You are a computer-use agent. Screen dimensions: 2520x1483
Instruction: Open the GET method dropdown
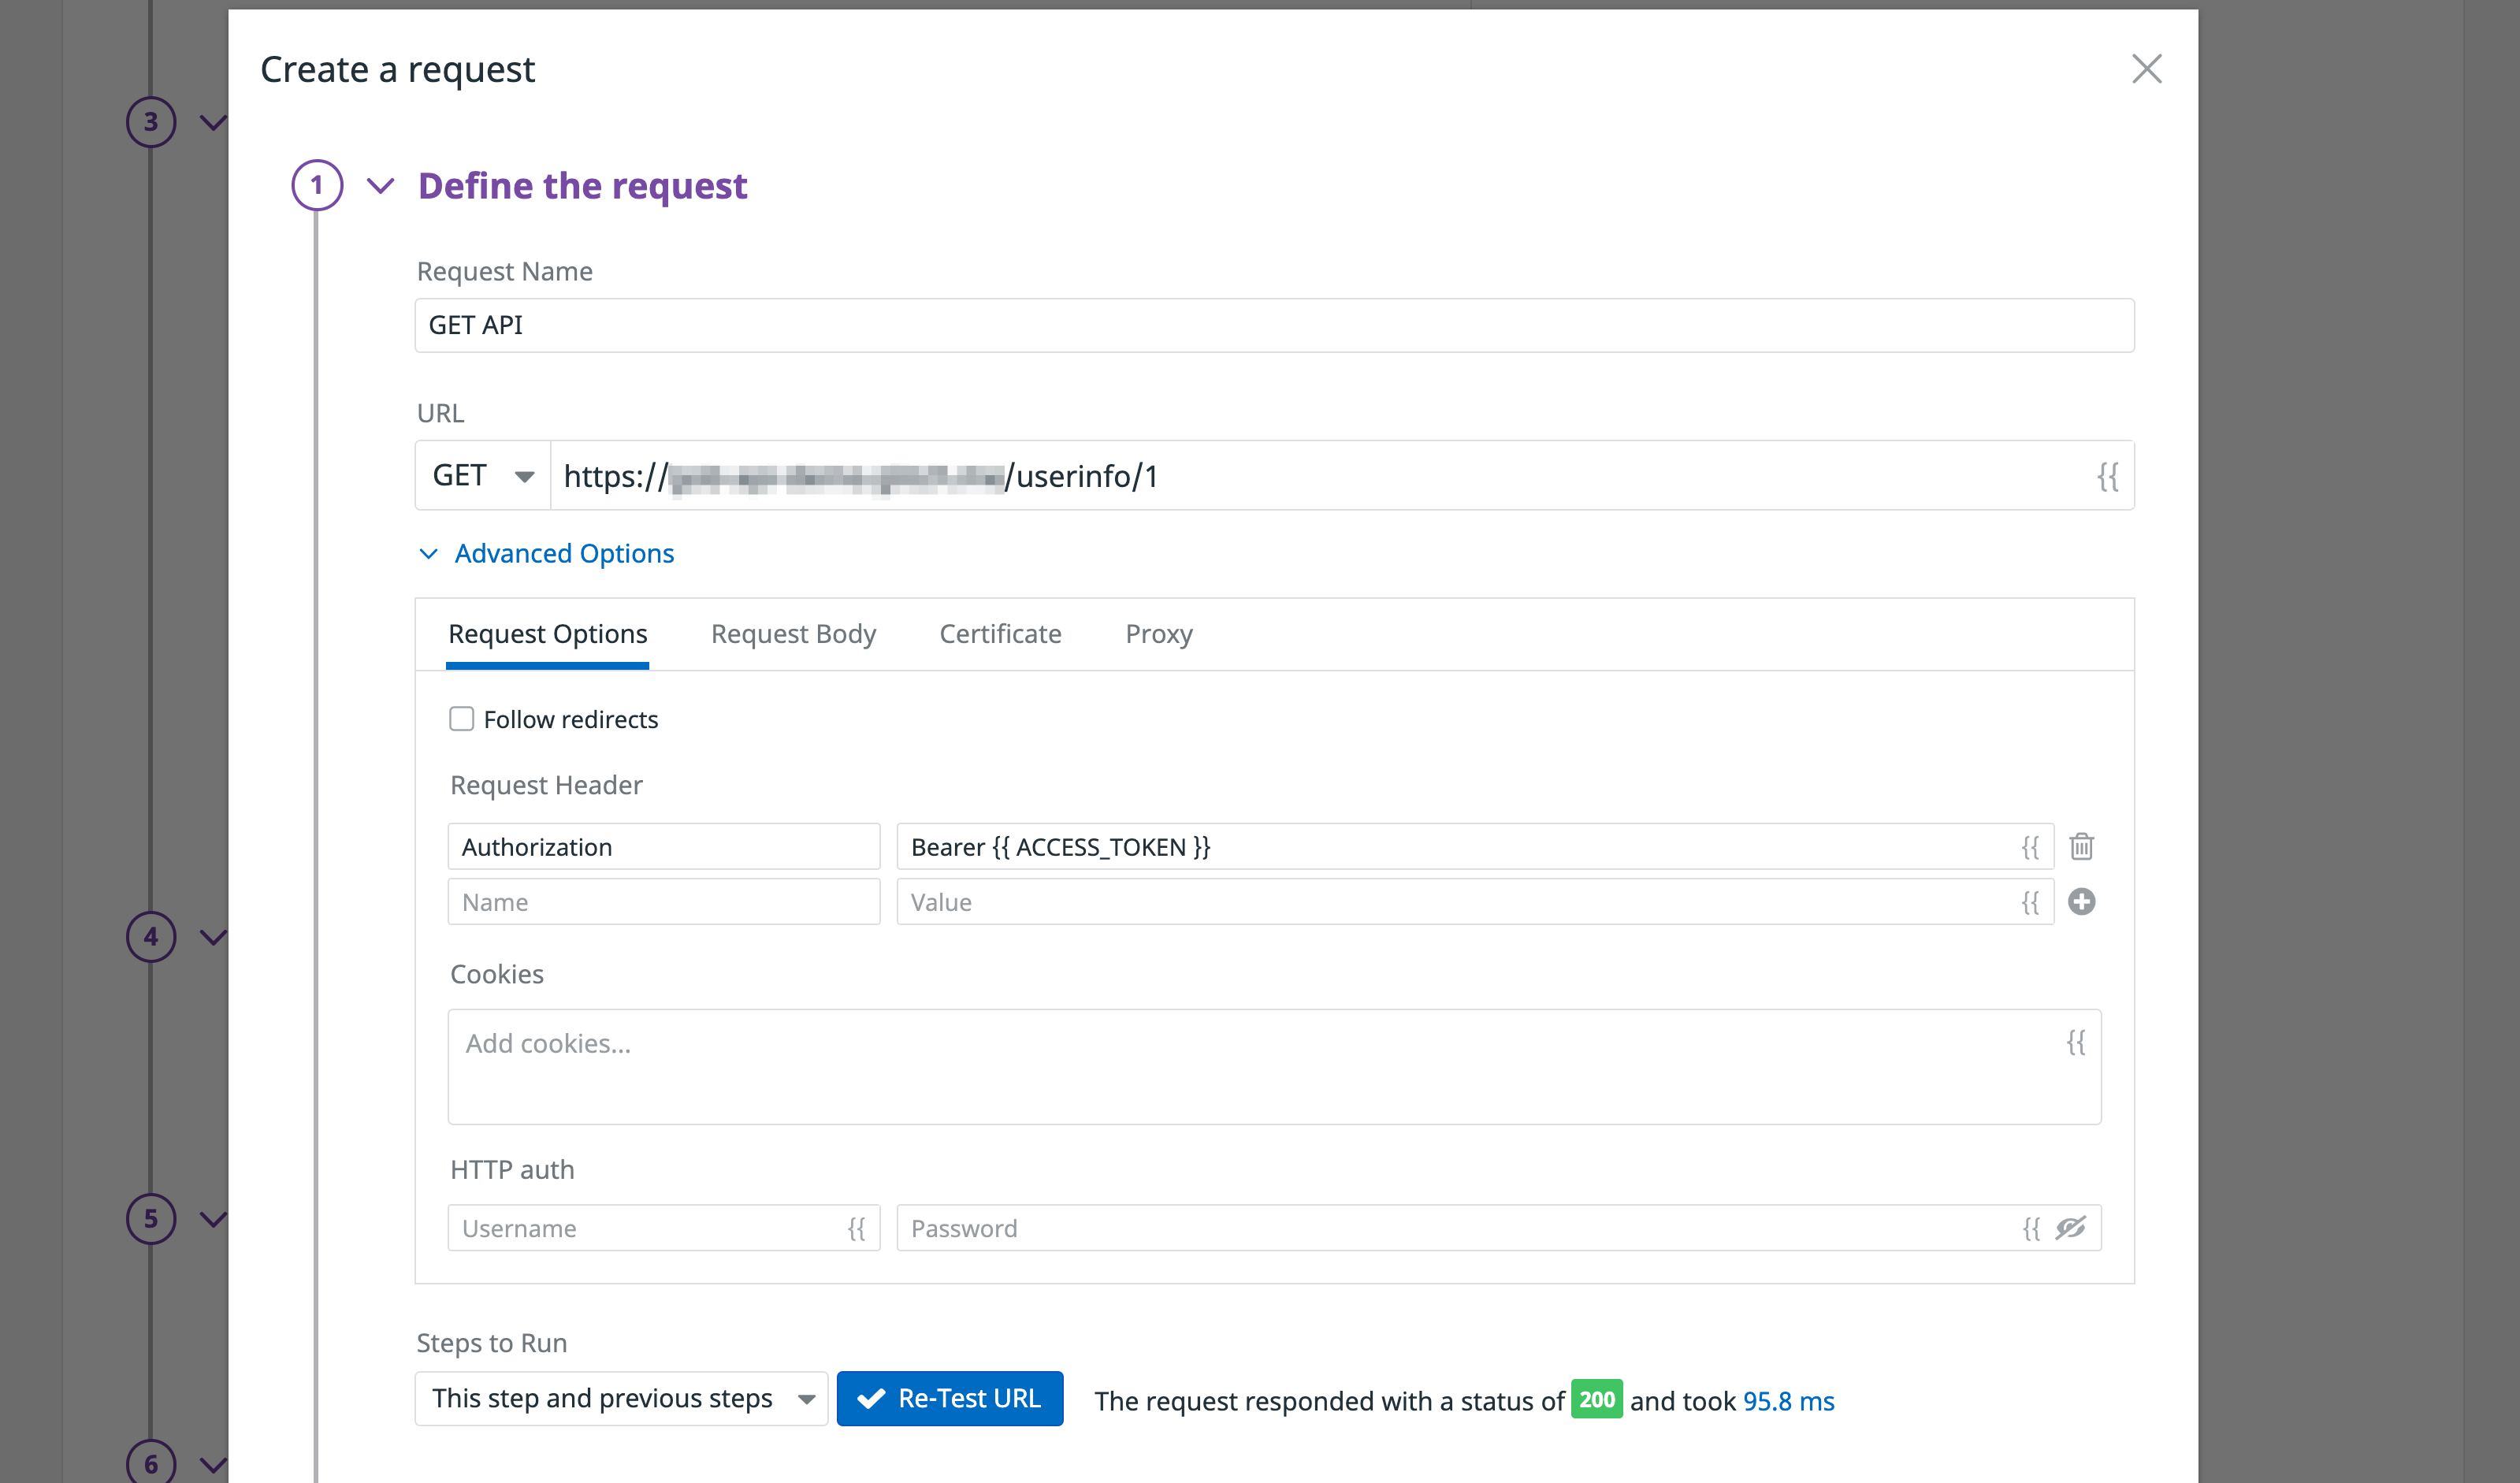coord(481,475)
